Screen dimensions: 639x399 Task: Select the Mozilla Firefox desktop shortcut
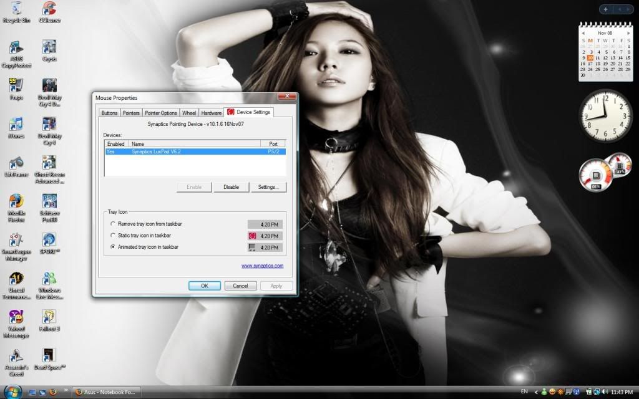16,208
